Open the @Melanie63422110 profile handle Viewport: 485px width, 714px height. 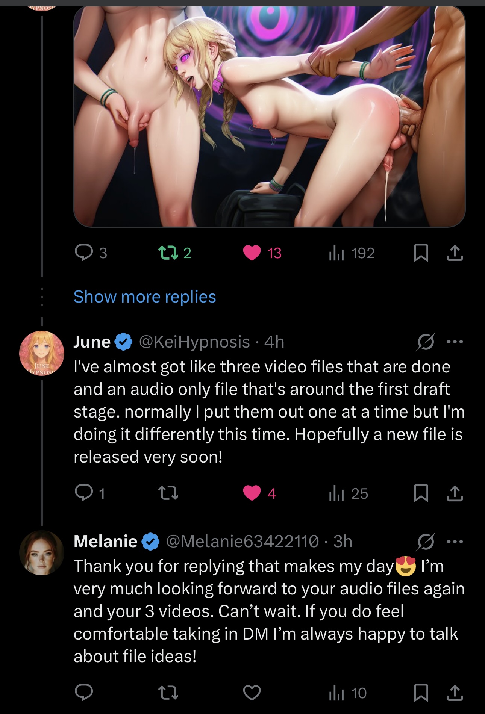(242, 542)
